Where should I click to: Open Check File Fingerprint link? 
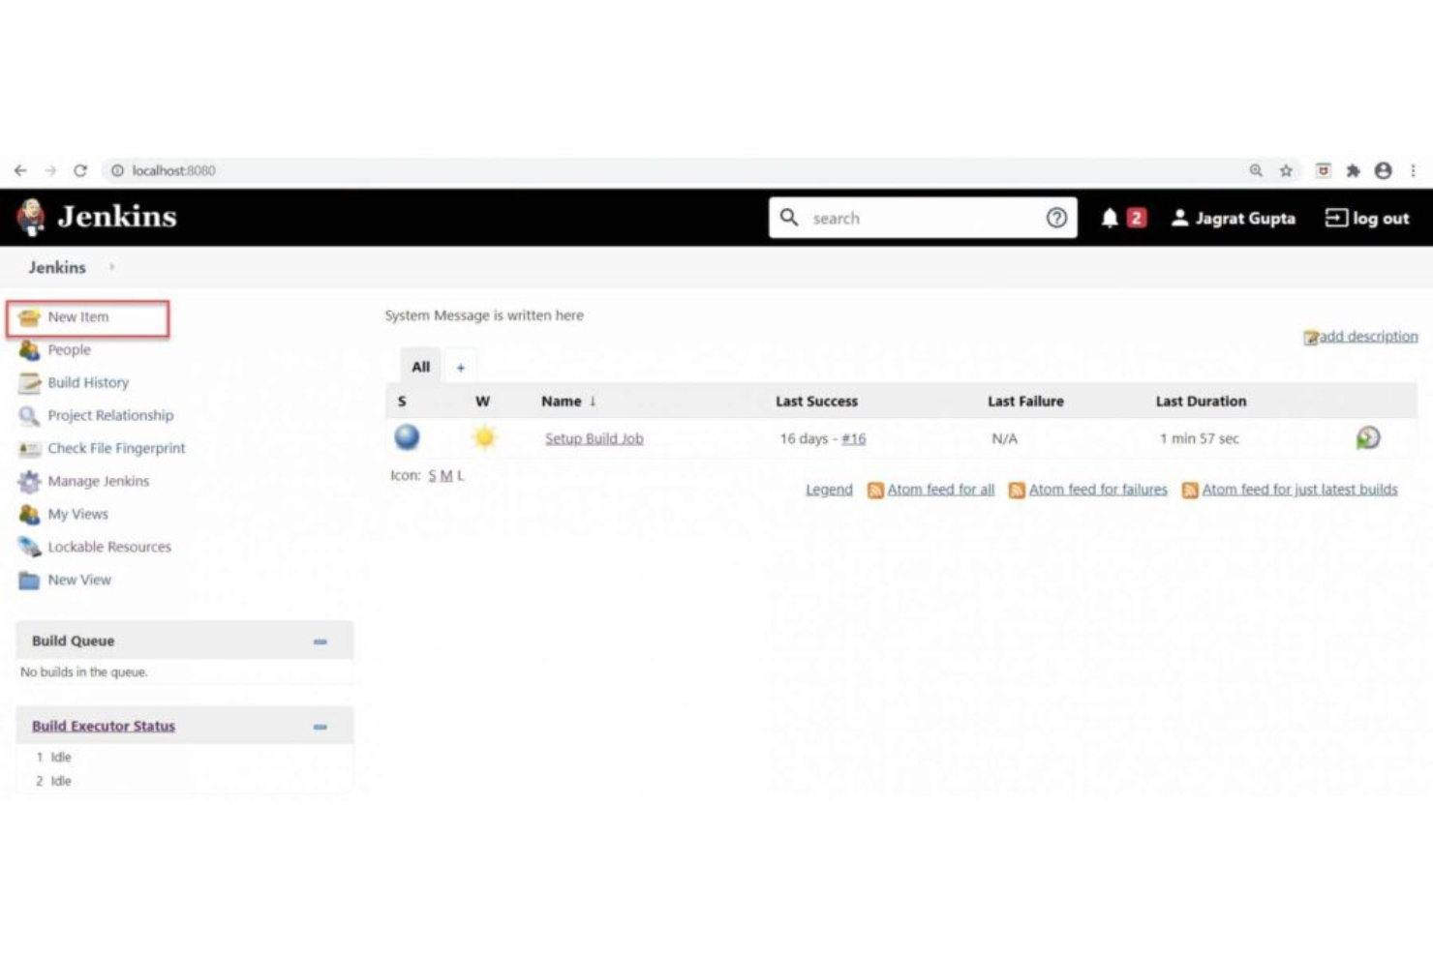click(116, 448)
